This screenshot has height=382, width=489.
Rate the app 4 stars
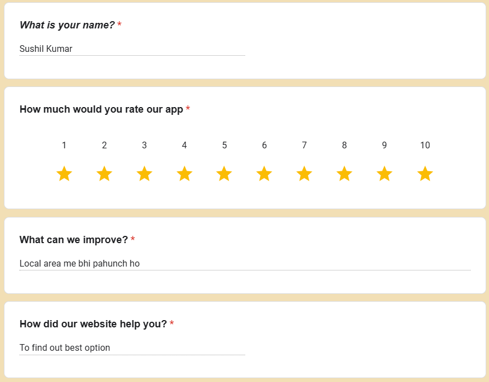pos(184,174)
